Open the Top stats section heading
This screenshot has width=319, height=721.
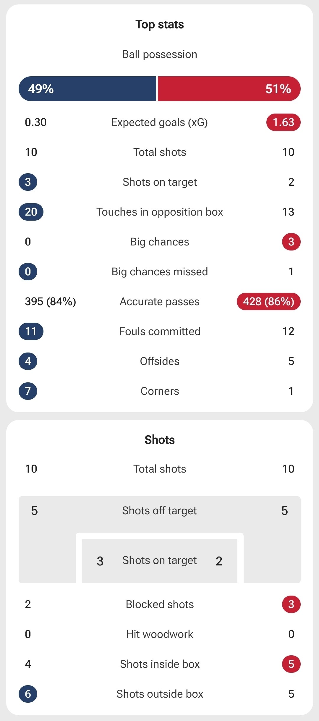(160, 25)
